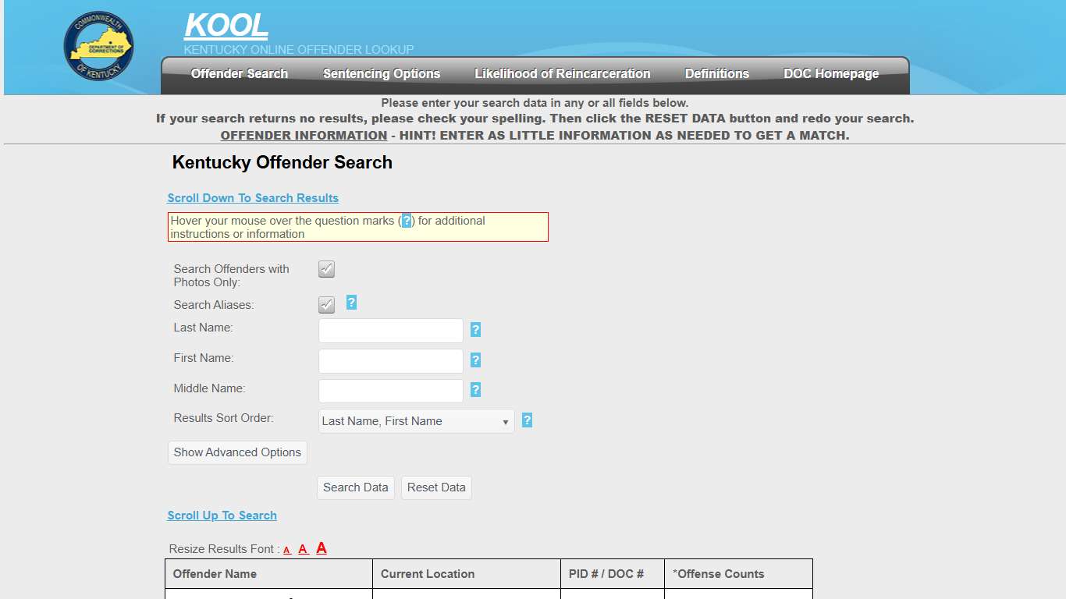Screen dimensions: 1066x599
Task: Open help icon next to First Name field
Action: pos(476,360)
